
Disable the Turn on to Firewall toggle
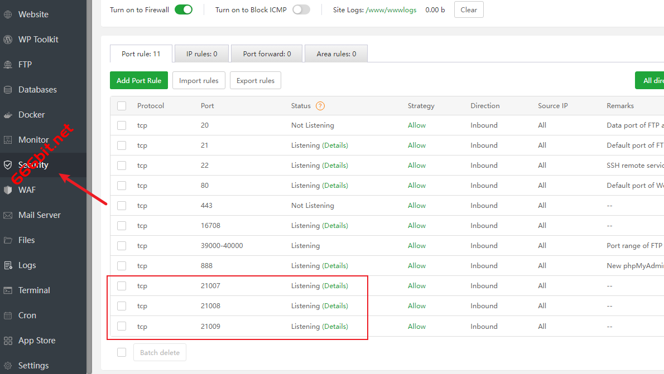(x=184, y=9)
